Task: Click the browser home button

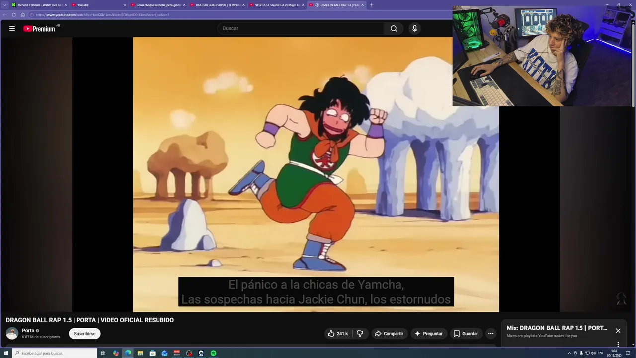Action: pyautogui.click(x=22, y=15)
